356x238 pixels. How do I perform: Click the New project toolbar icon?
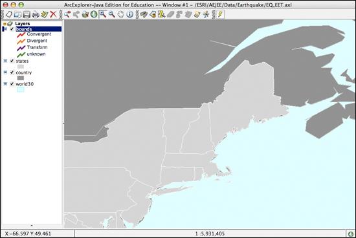[8, 14]
